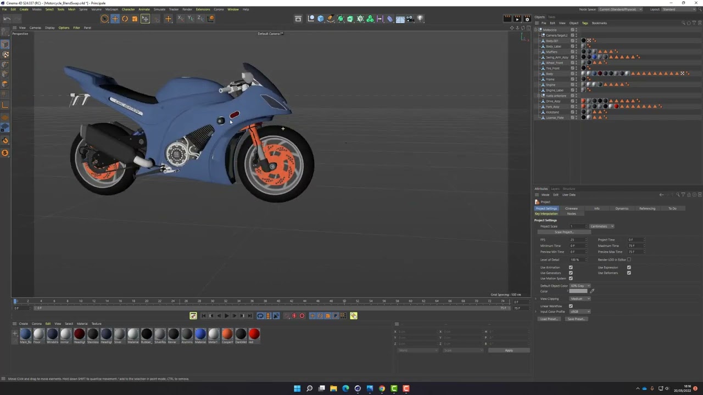The image size is (703, 395).
Task: Click the Scale Project button
Action: [563, 232]
